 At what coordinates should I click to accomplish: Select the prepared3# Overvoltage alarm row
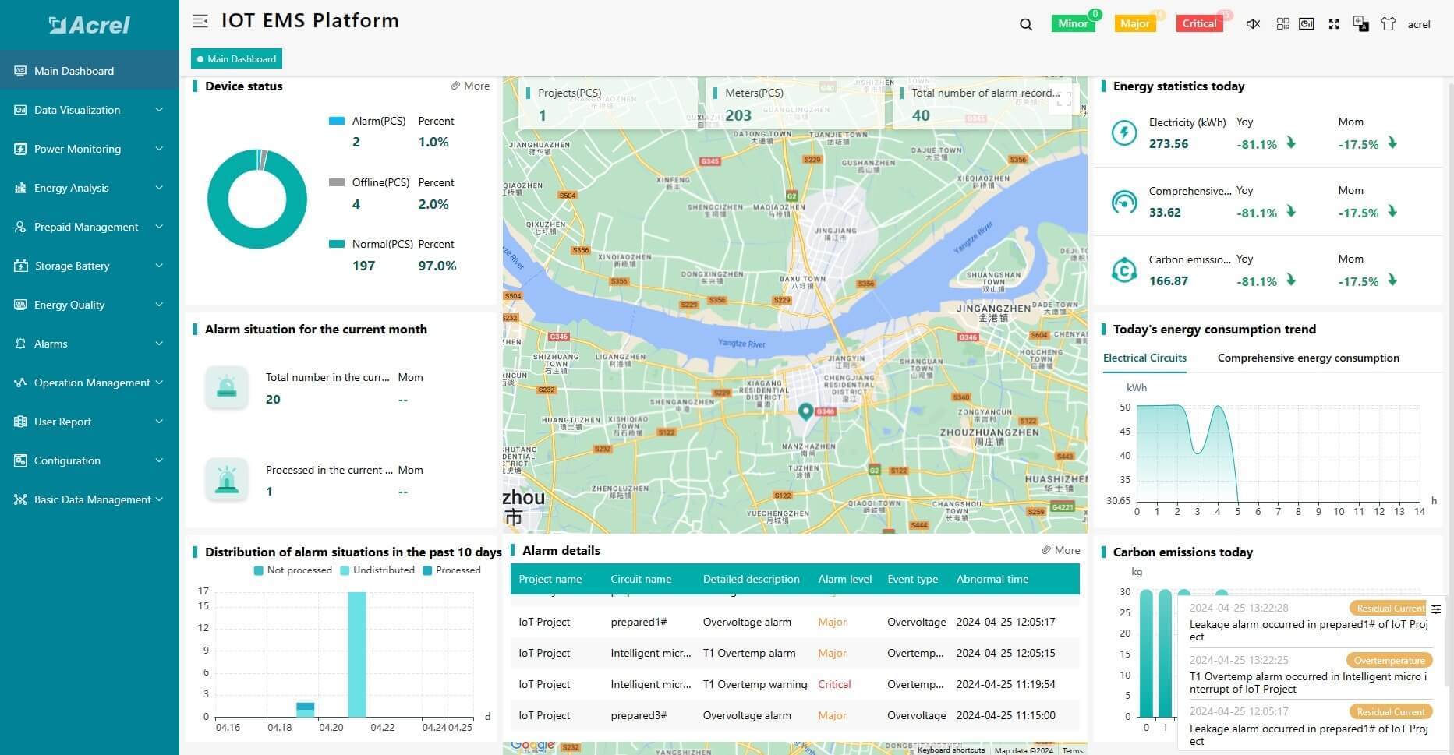tap(795, 715)
